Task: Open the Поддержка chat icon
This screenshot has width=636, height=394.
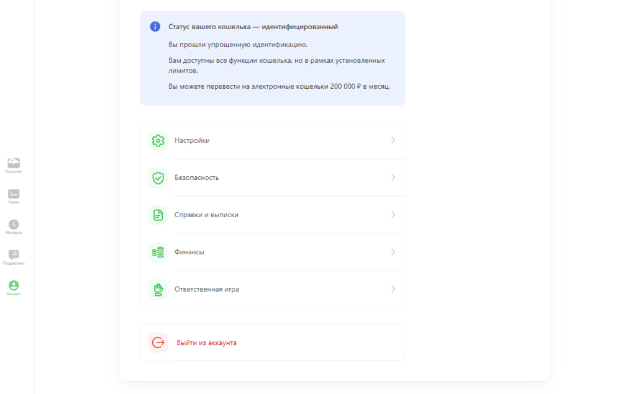Action: (x=14, y=254)
